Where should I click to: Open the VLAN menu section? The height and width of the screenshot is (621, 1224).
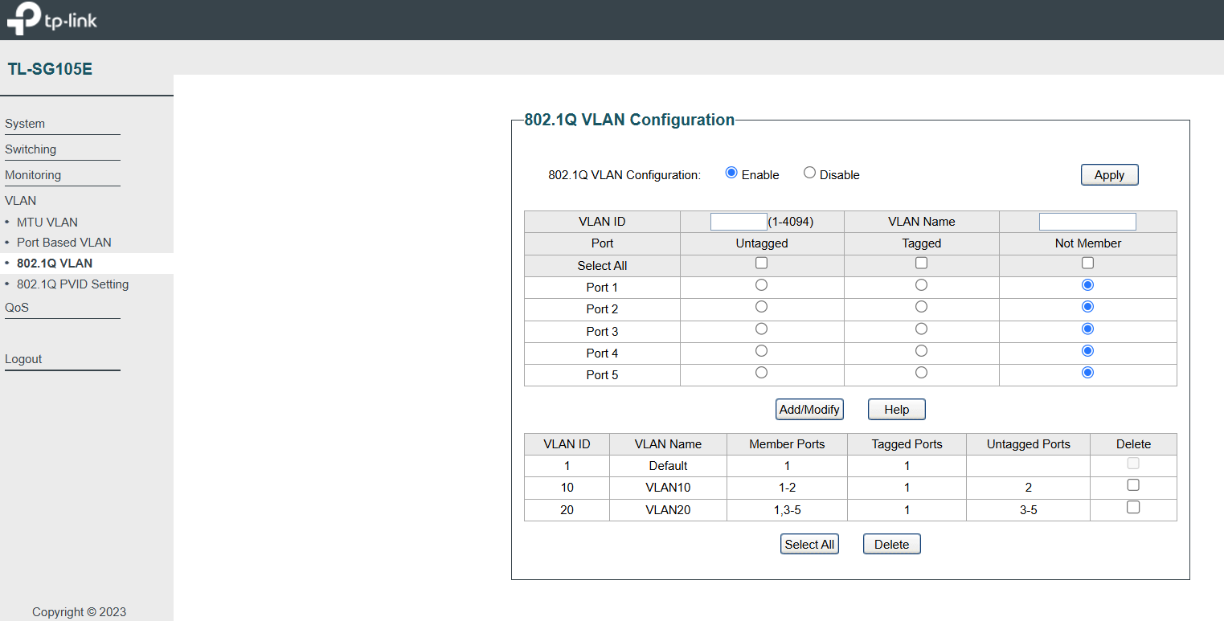[x=20, y=201]
